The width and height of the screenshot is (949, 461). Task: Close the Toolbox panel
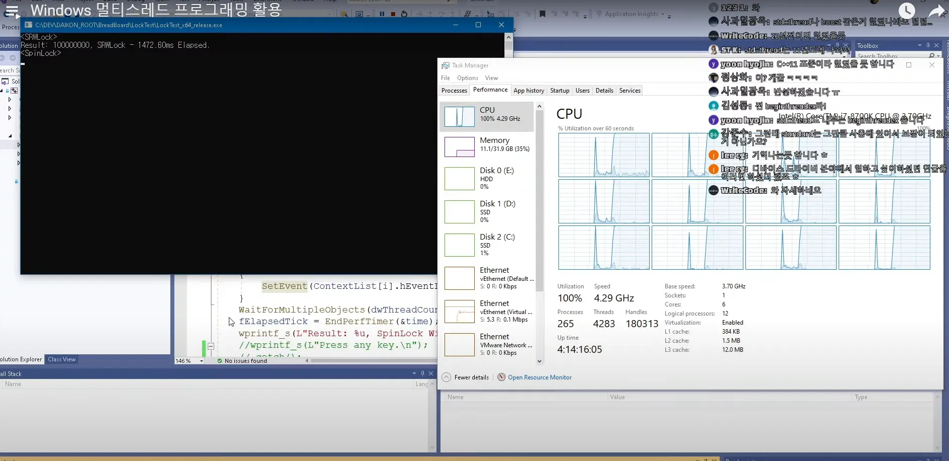click(936, 45)
